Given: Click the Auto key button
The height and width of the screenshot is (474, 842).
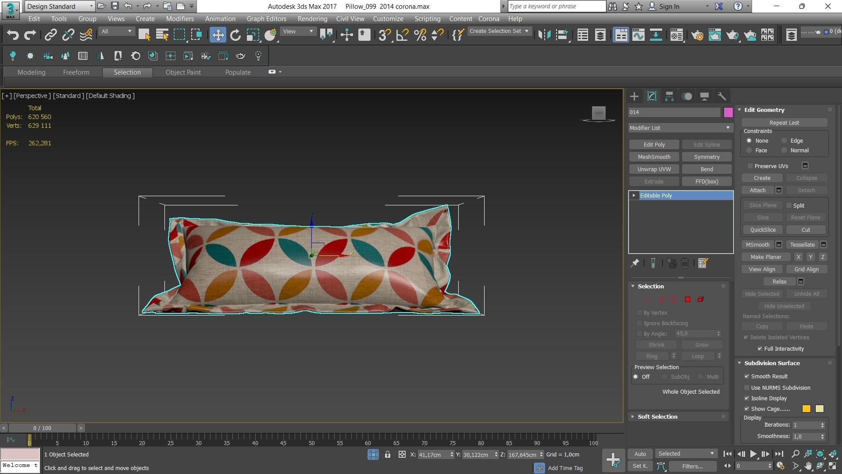Looking at the screenshot, I should 640,454.
